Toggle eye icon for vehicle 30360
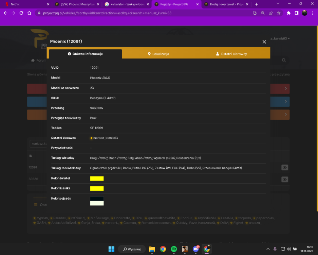318x255 pixels. tap(284, 180)
